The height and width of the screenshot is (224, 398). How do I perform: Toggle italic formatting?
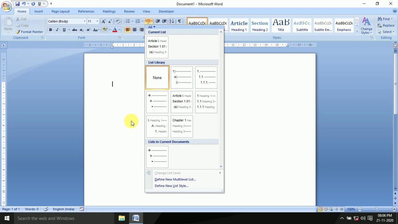click(x=57, y=30)
